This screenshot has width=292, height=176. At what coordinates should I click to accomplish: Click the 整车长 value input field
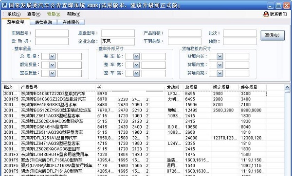pos(154,56)
